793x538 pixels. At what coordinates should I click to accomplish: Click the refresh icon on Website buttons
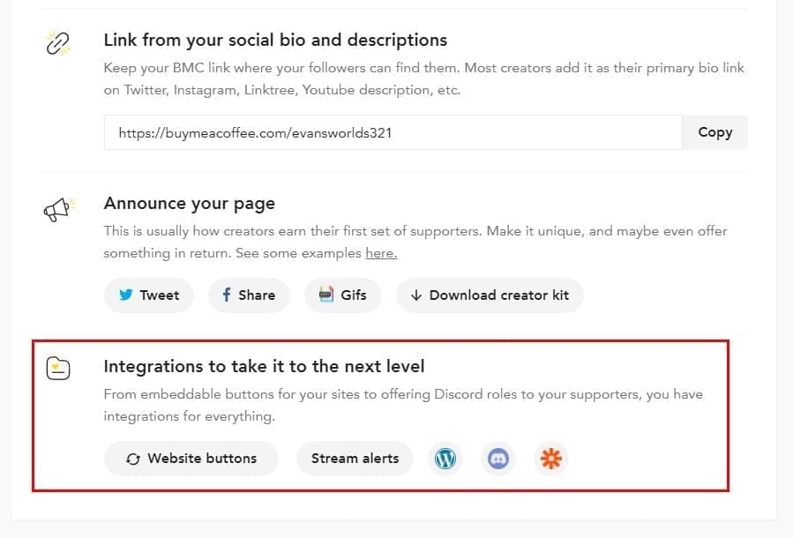coord(133,460)
